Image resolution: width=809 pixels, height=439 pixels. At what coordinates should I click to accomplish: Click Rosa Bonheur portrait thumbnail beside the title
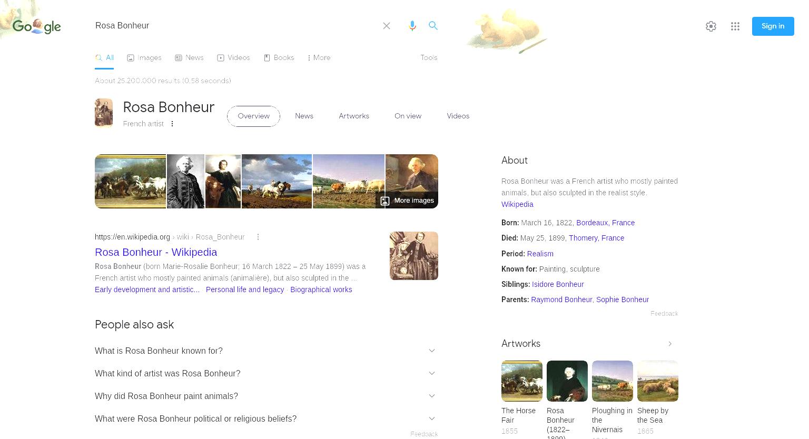tap(104, 113)
